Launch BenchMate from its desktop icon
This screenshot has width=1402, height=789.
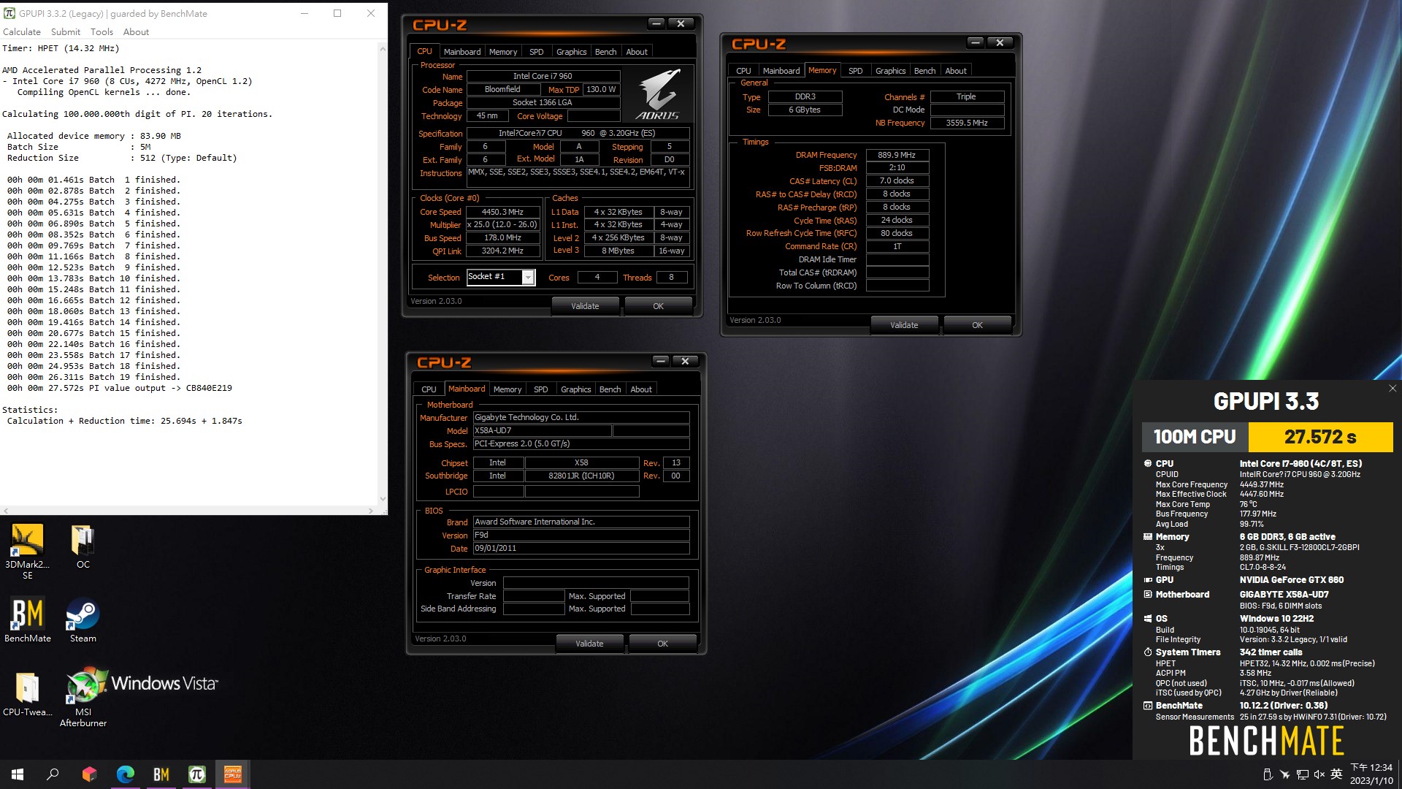27,620
